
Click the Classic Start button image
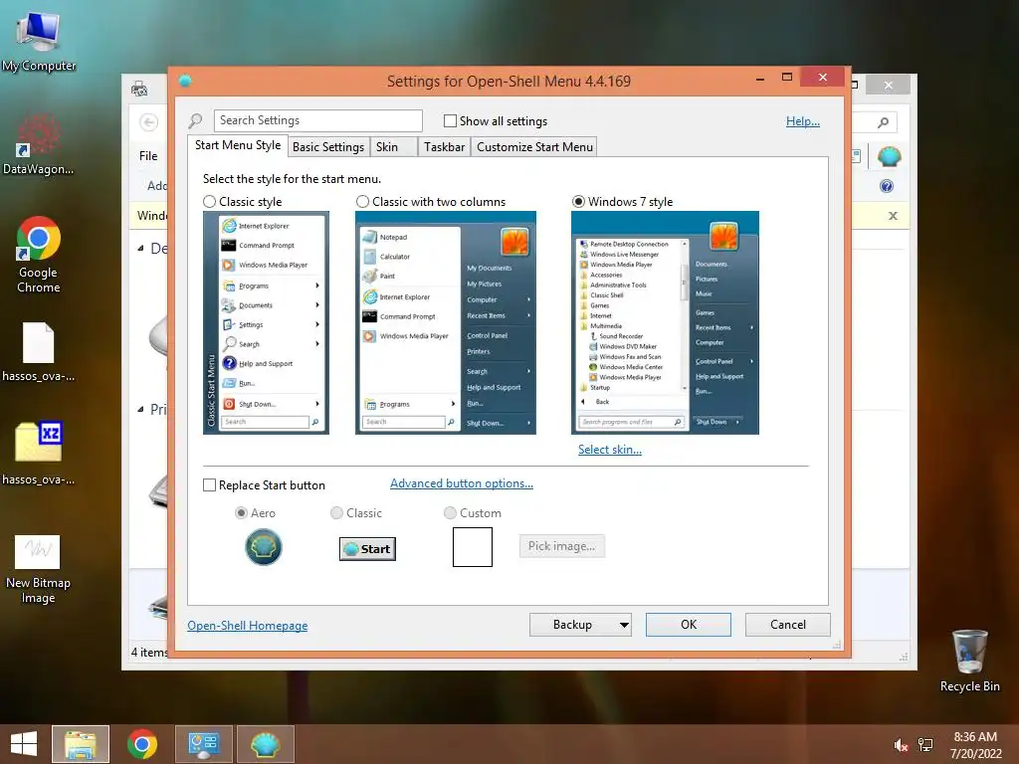(x=367, y=549)
